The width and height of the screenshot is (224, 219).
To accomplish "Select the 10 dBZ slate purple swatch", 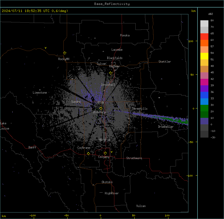I will pyautogui.click(x=204, y=121).
